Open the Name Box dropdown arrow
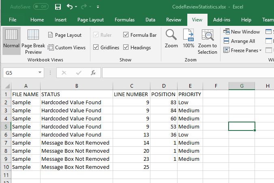 coord(40,73)
